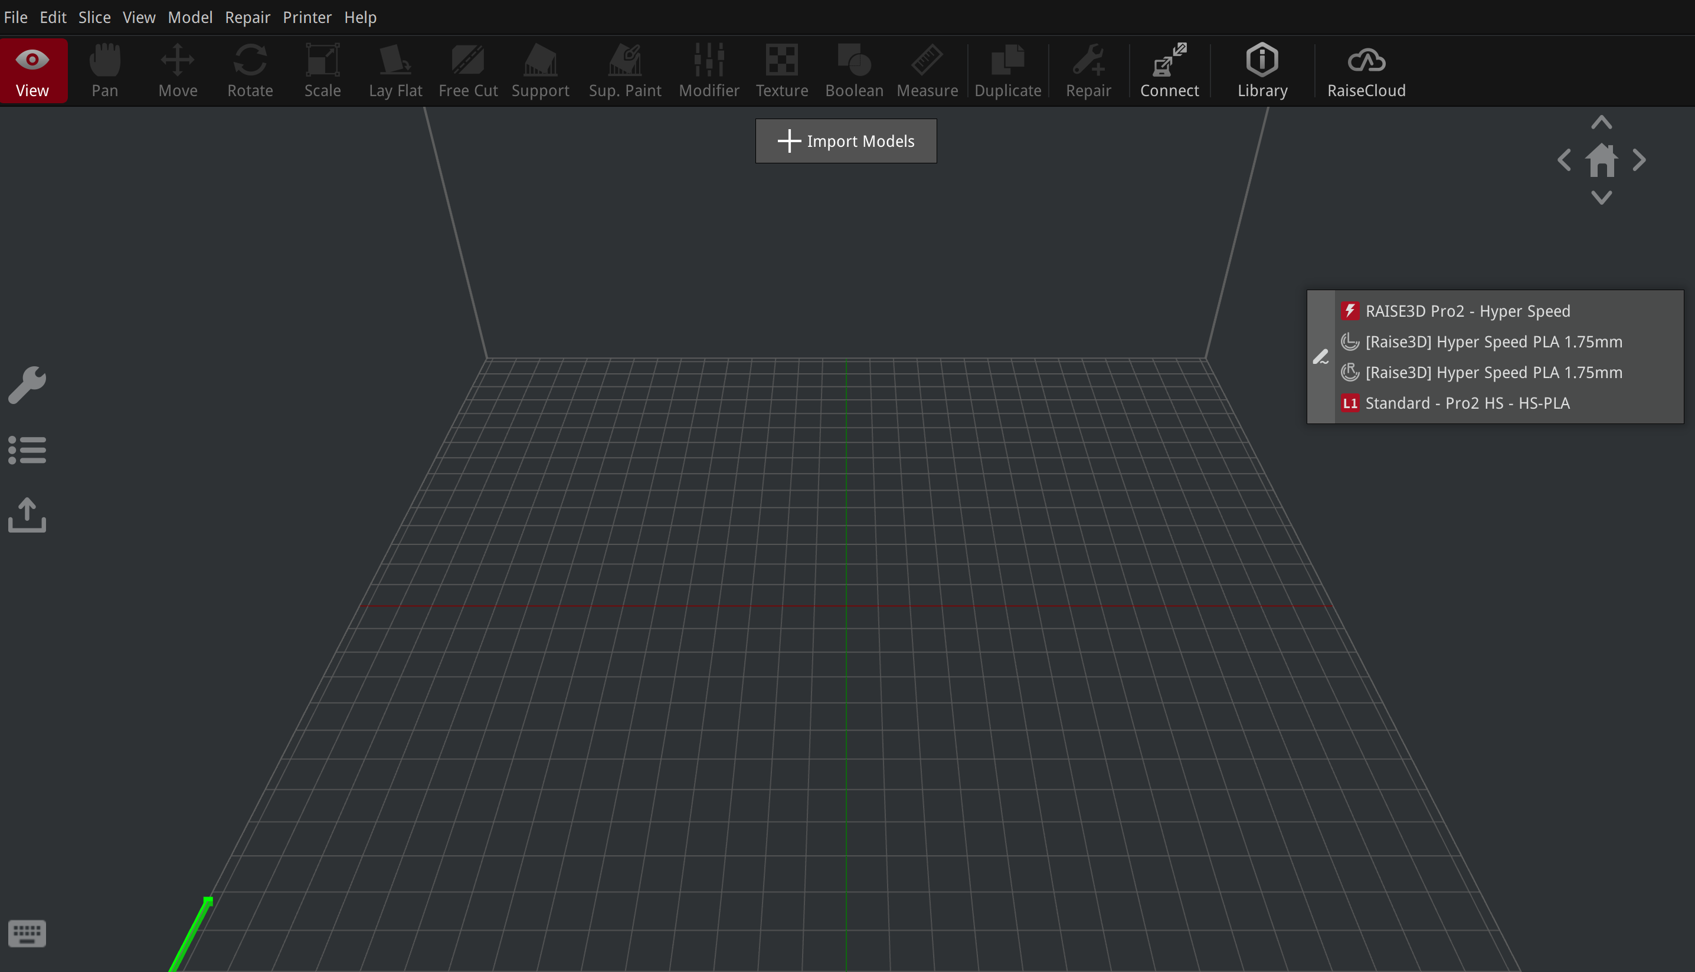Rotate view left with left chevron
The height and width of the screenshot is (972, 1695).
(1564, 160)
